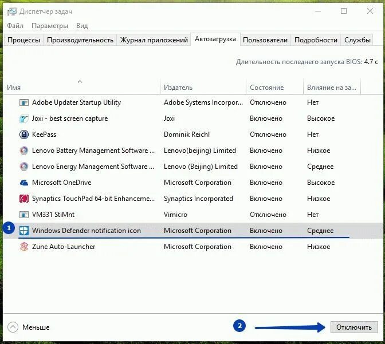Viewport: 385px width, 344px height.
Task: Click the Меньше label
Action: [x=36, y=327]
